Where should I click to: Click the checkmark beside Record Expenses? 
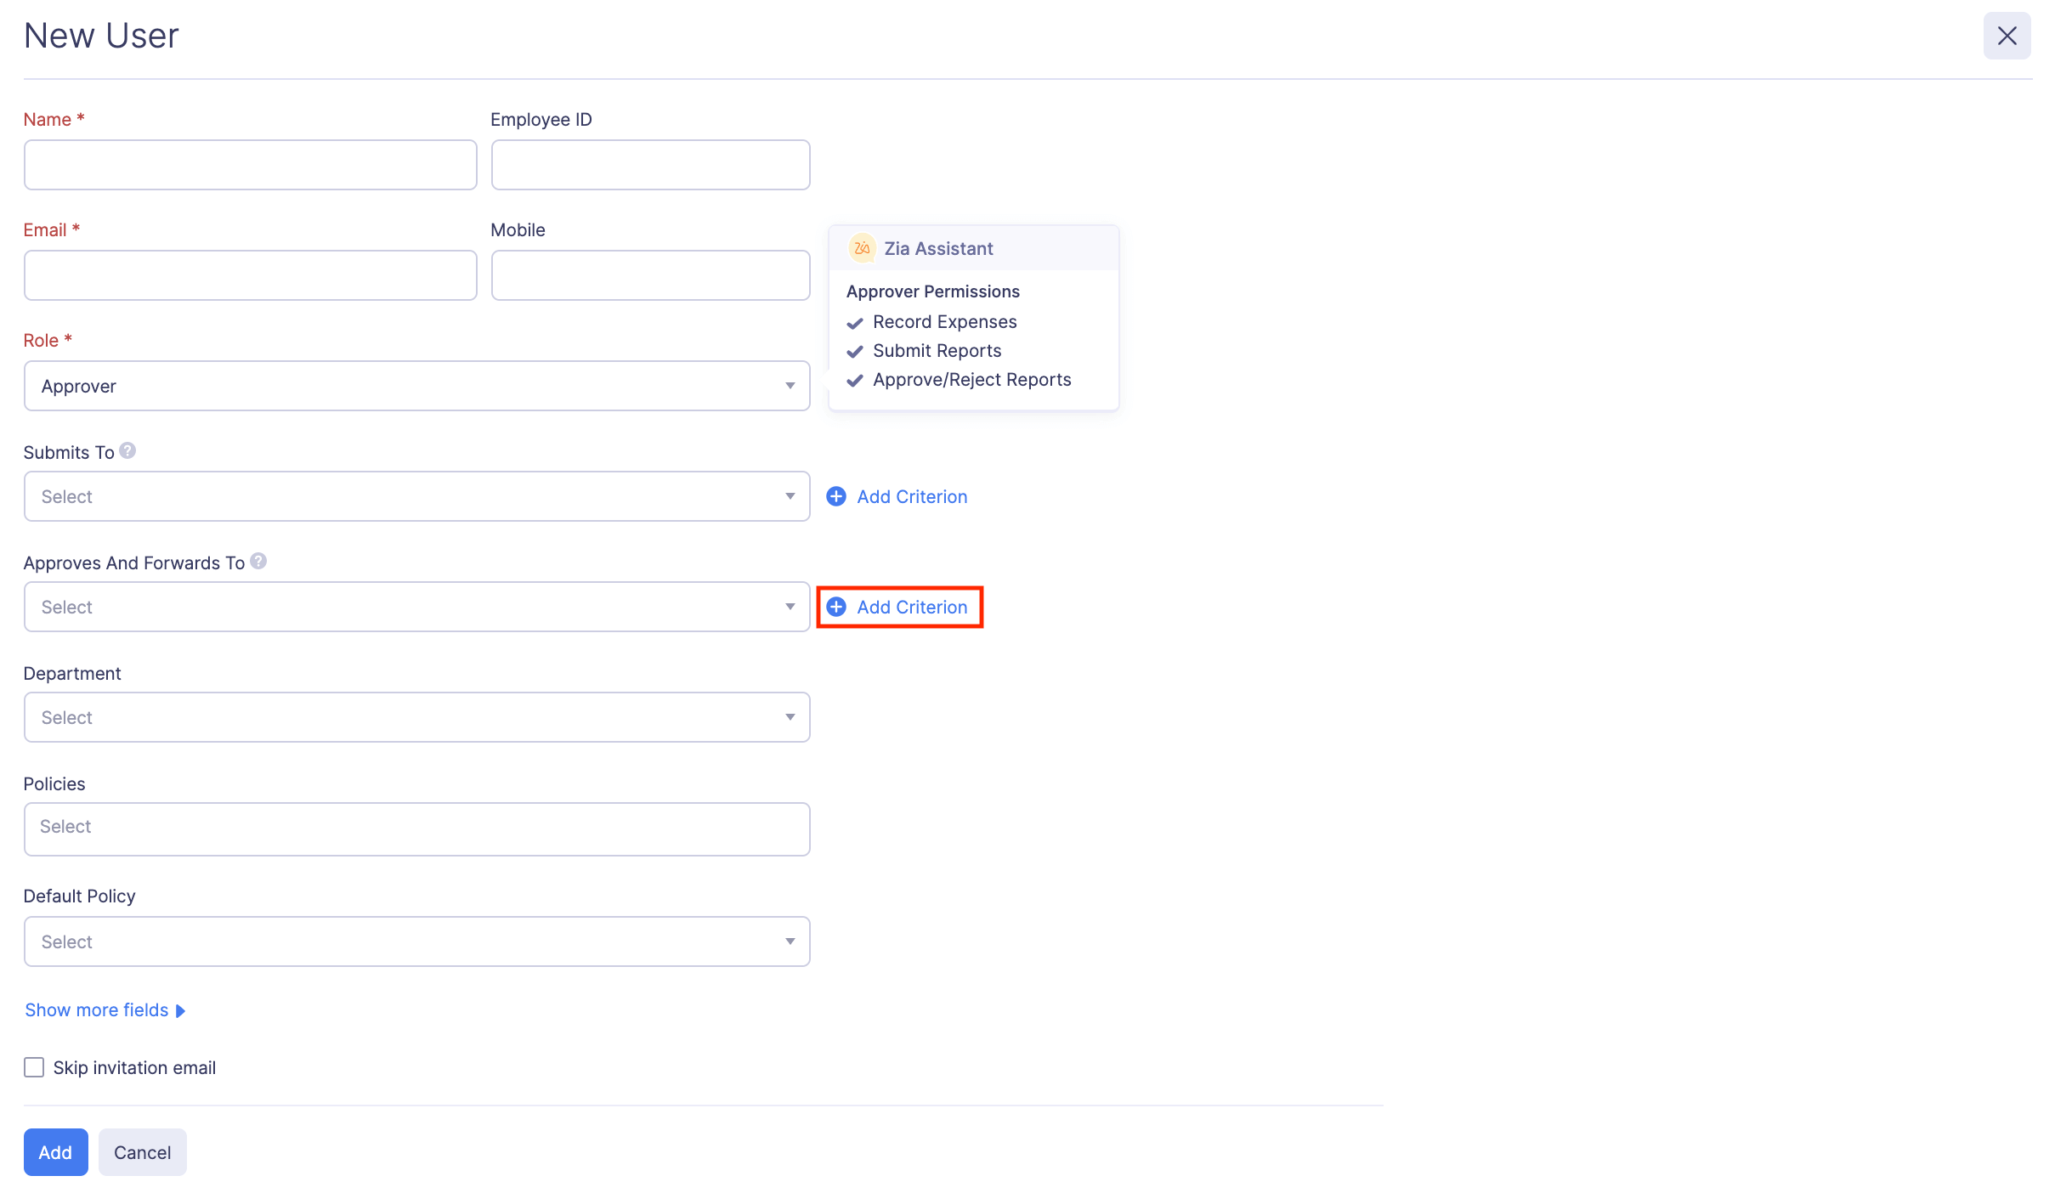[x=855, y=323]
